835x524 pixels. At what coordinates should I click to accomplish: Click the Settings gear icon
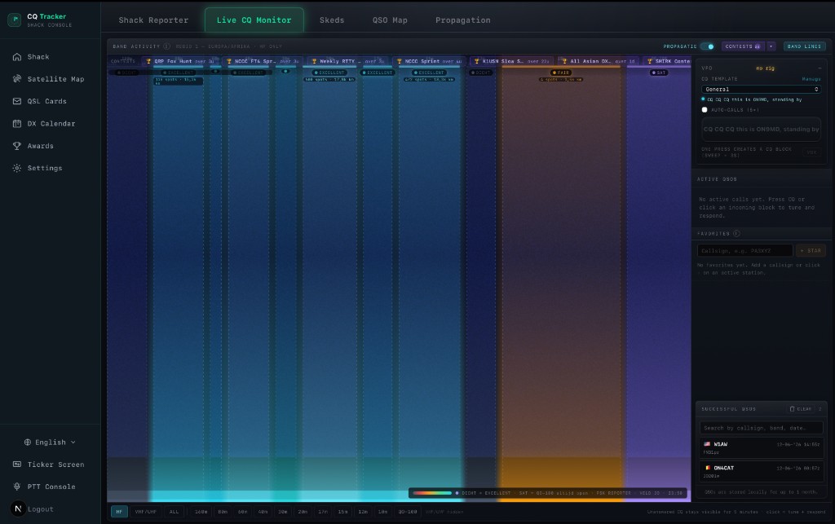coord(17,168)
